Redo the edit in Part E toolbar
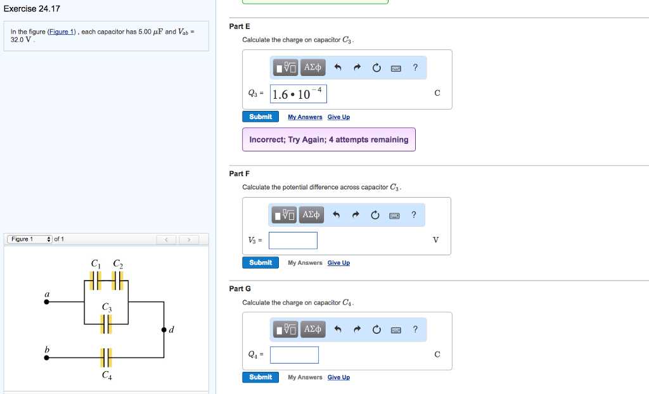The image size is (649, 394). click(x=356, y=67)
